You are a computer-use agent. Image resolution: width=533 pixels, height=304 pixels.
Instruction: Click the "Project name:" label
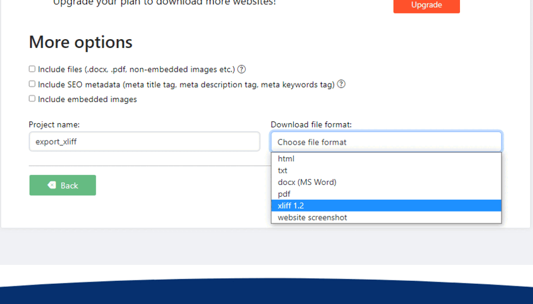tap(54, 124)
